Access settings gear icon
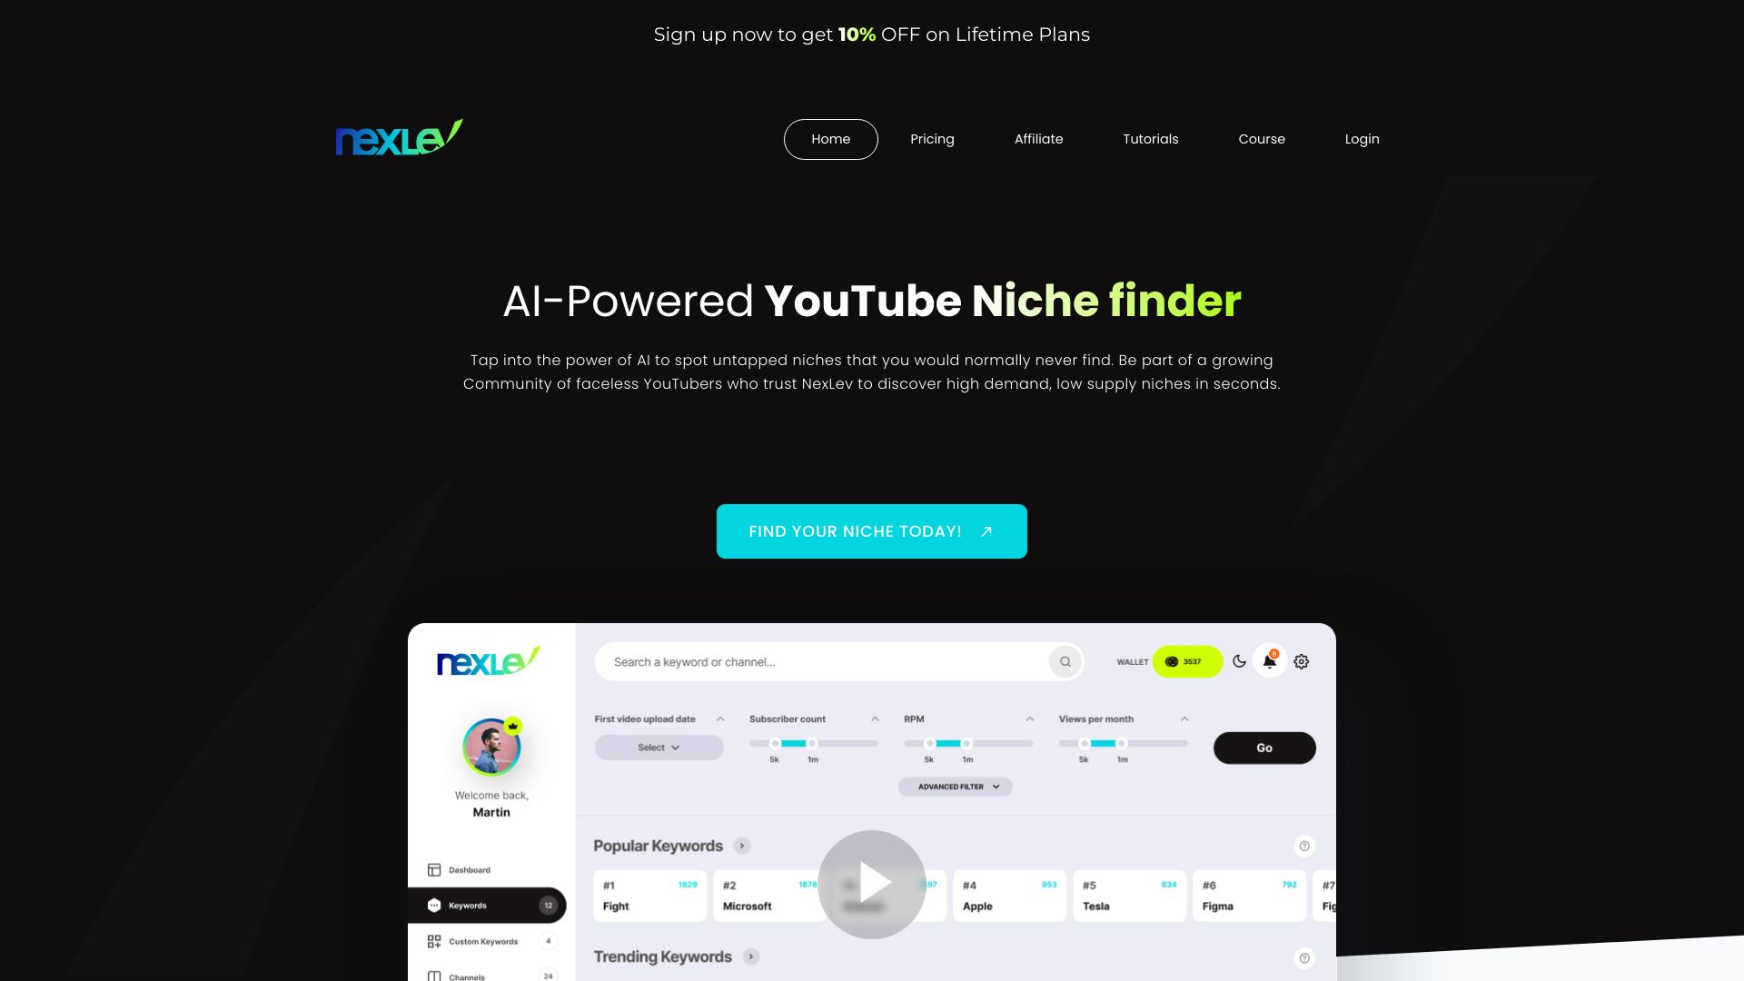Image resolution: width=1744 pixels, height=981 pixels. (x=1302, y=661)
